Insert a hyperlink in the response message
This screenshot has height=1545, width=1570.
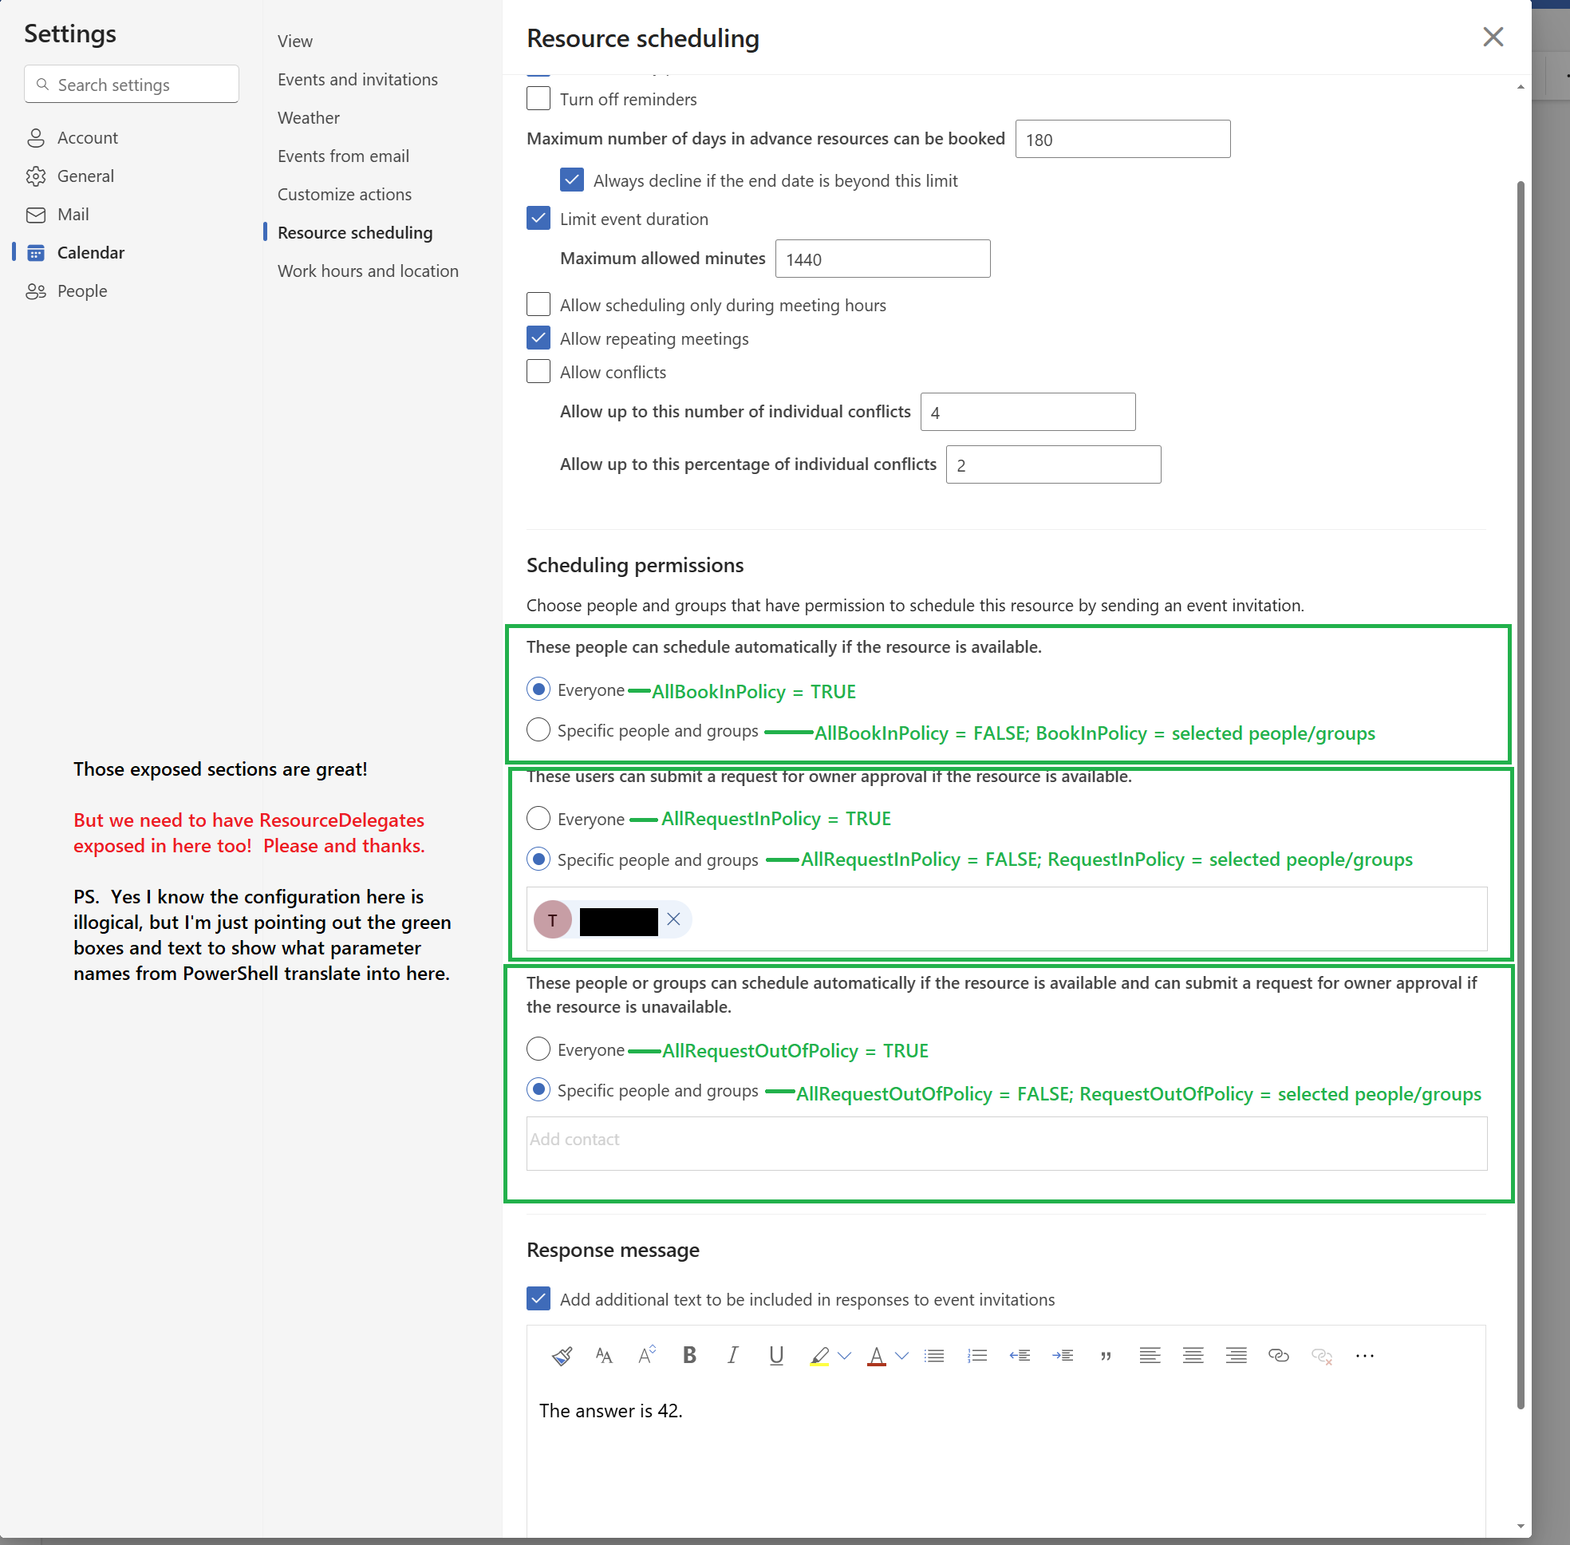click(1278, 1355)
